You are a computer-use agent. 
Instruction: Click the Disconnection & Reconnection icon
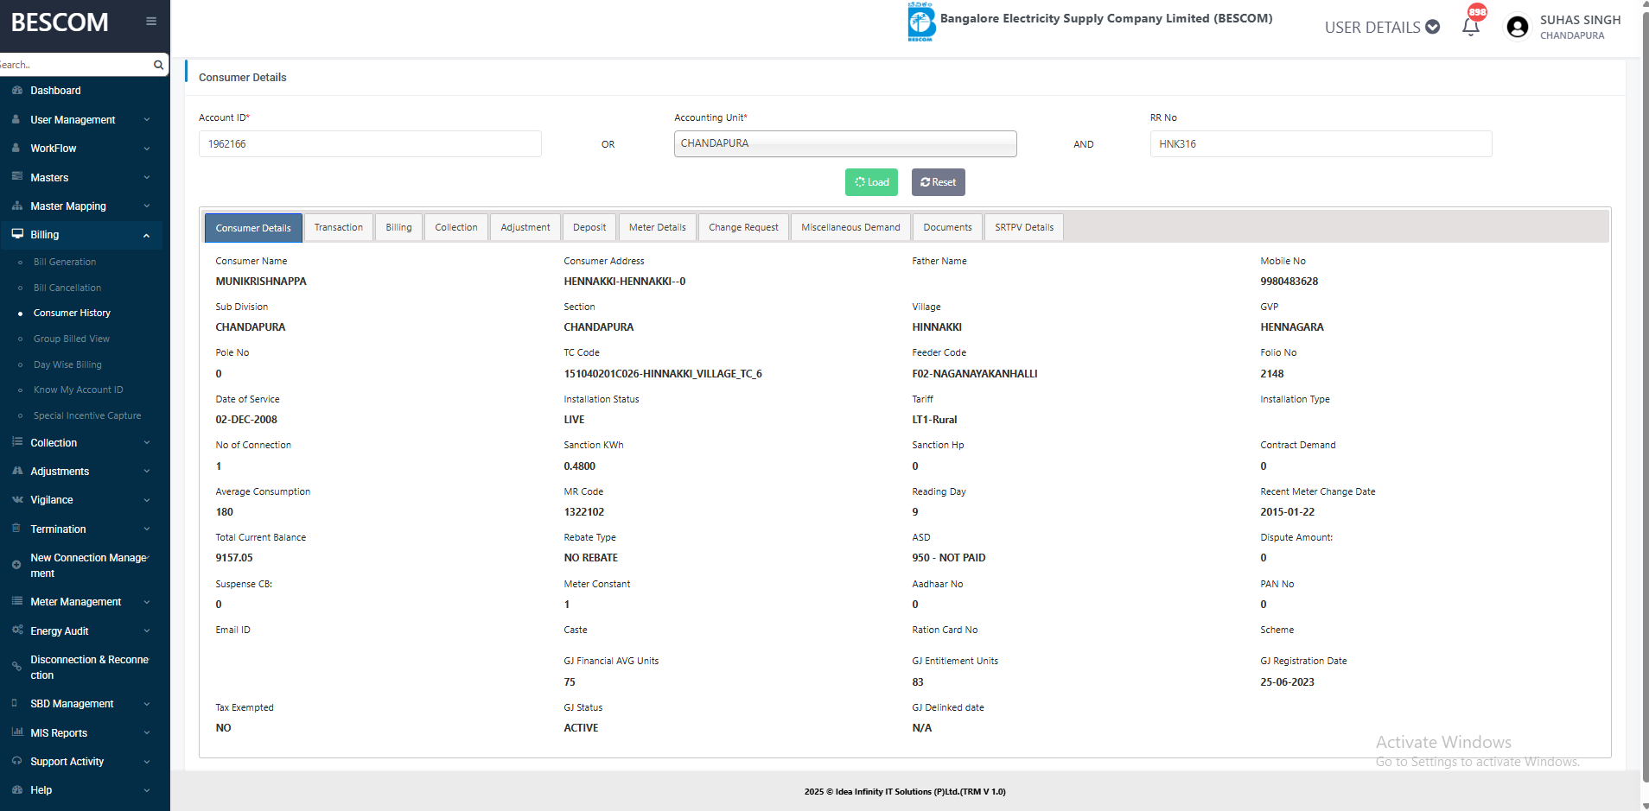tap(16, 667)
